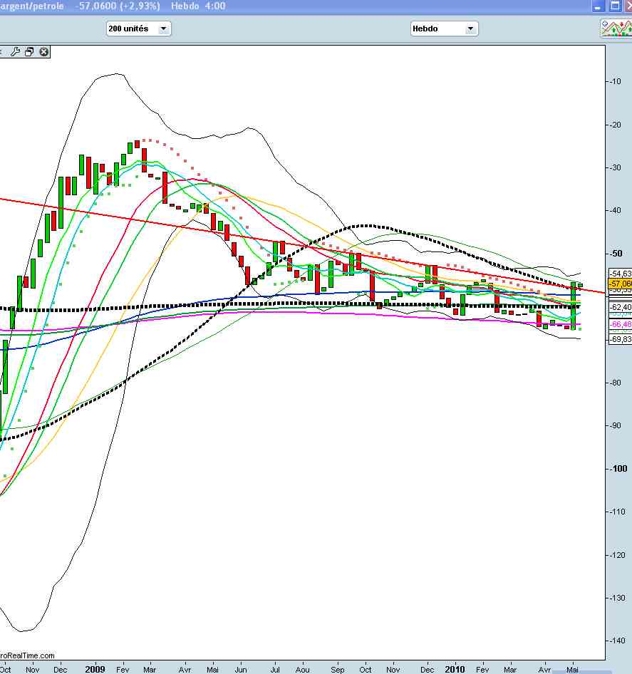Open the 200 unités dropdown

coord(139,28)
